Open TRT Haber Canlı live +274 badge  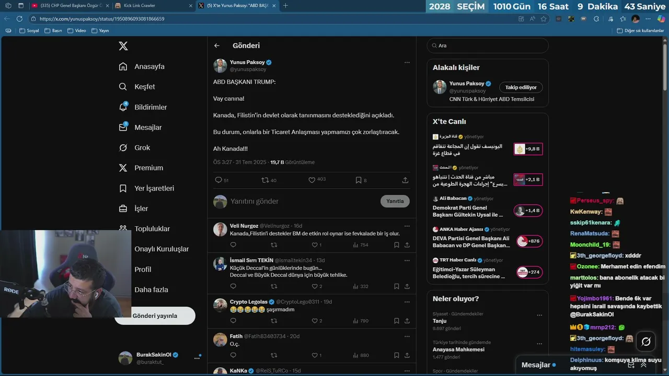pos(529,272)
